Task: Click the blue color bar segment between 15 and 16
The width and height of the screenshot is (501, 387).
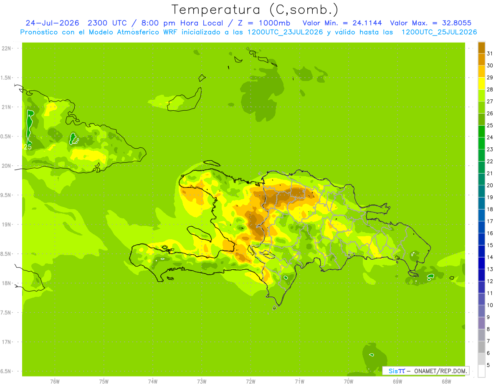Action: coord(481,239)
